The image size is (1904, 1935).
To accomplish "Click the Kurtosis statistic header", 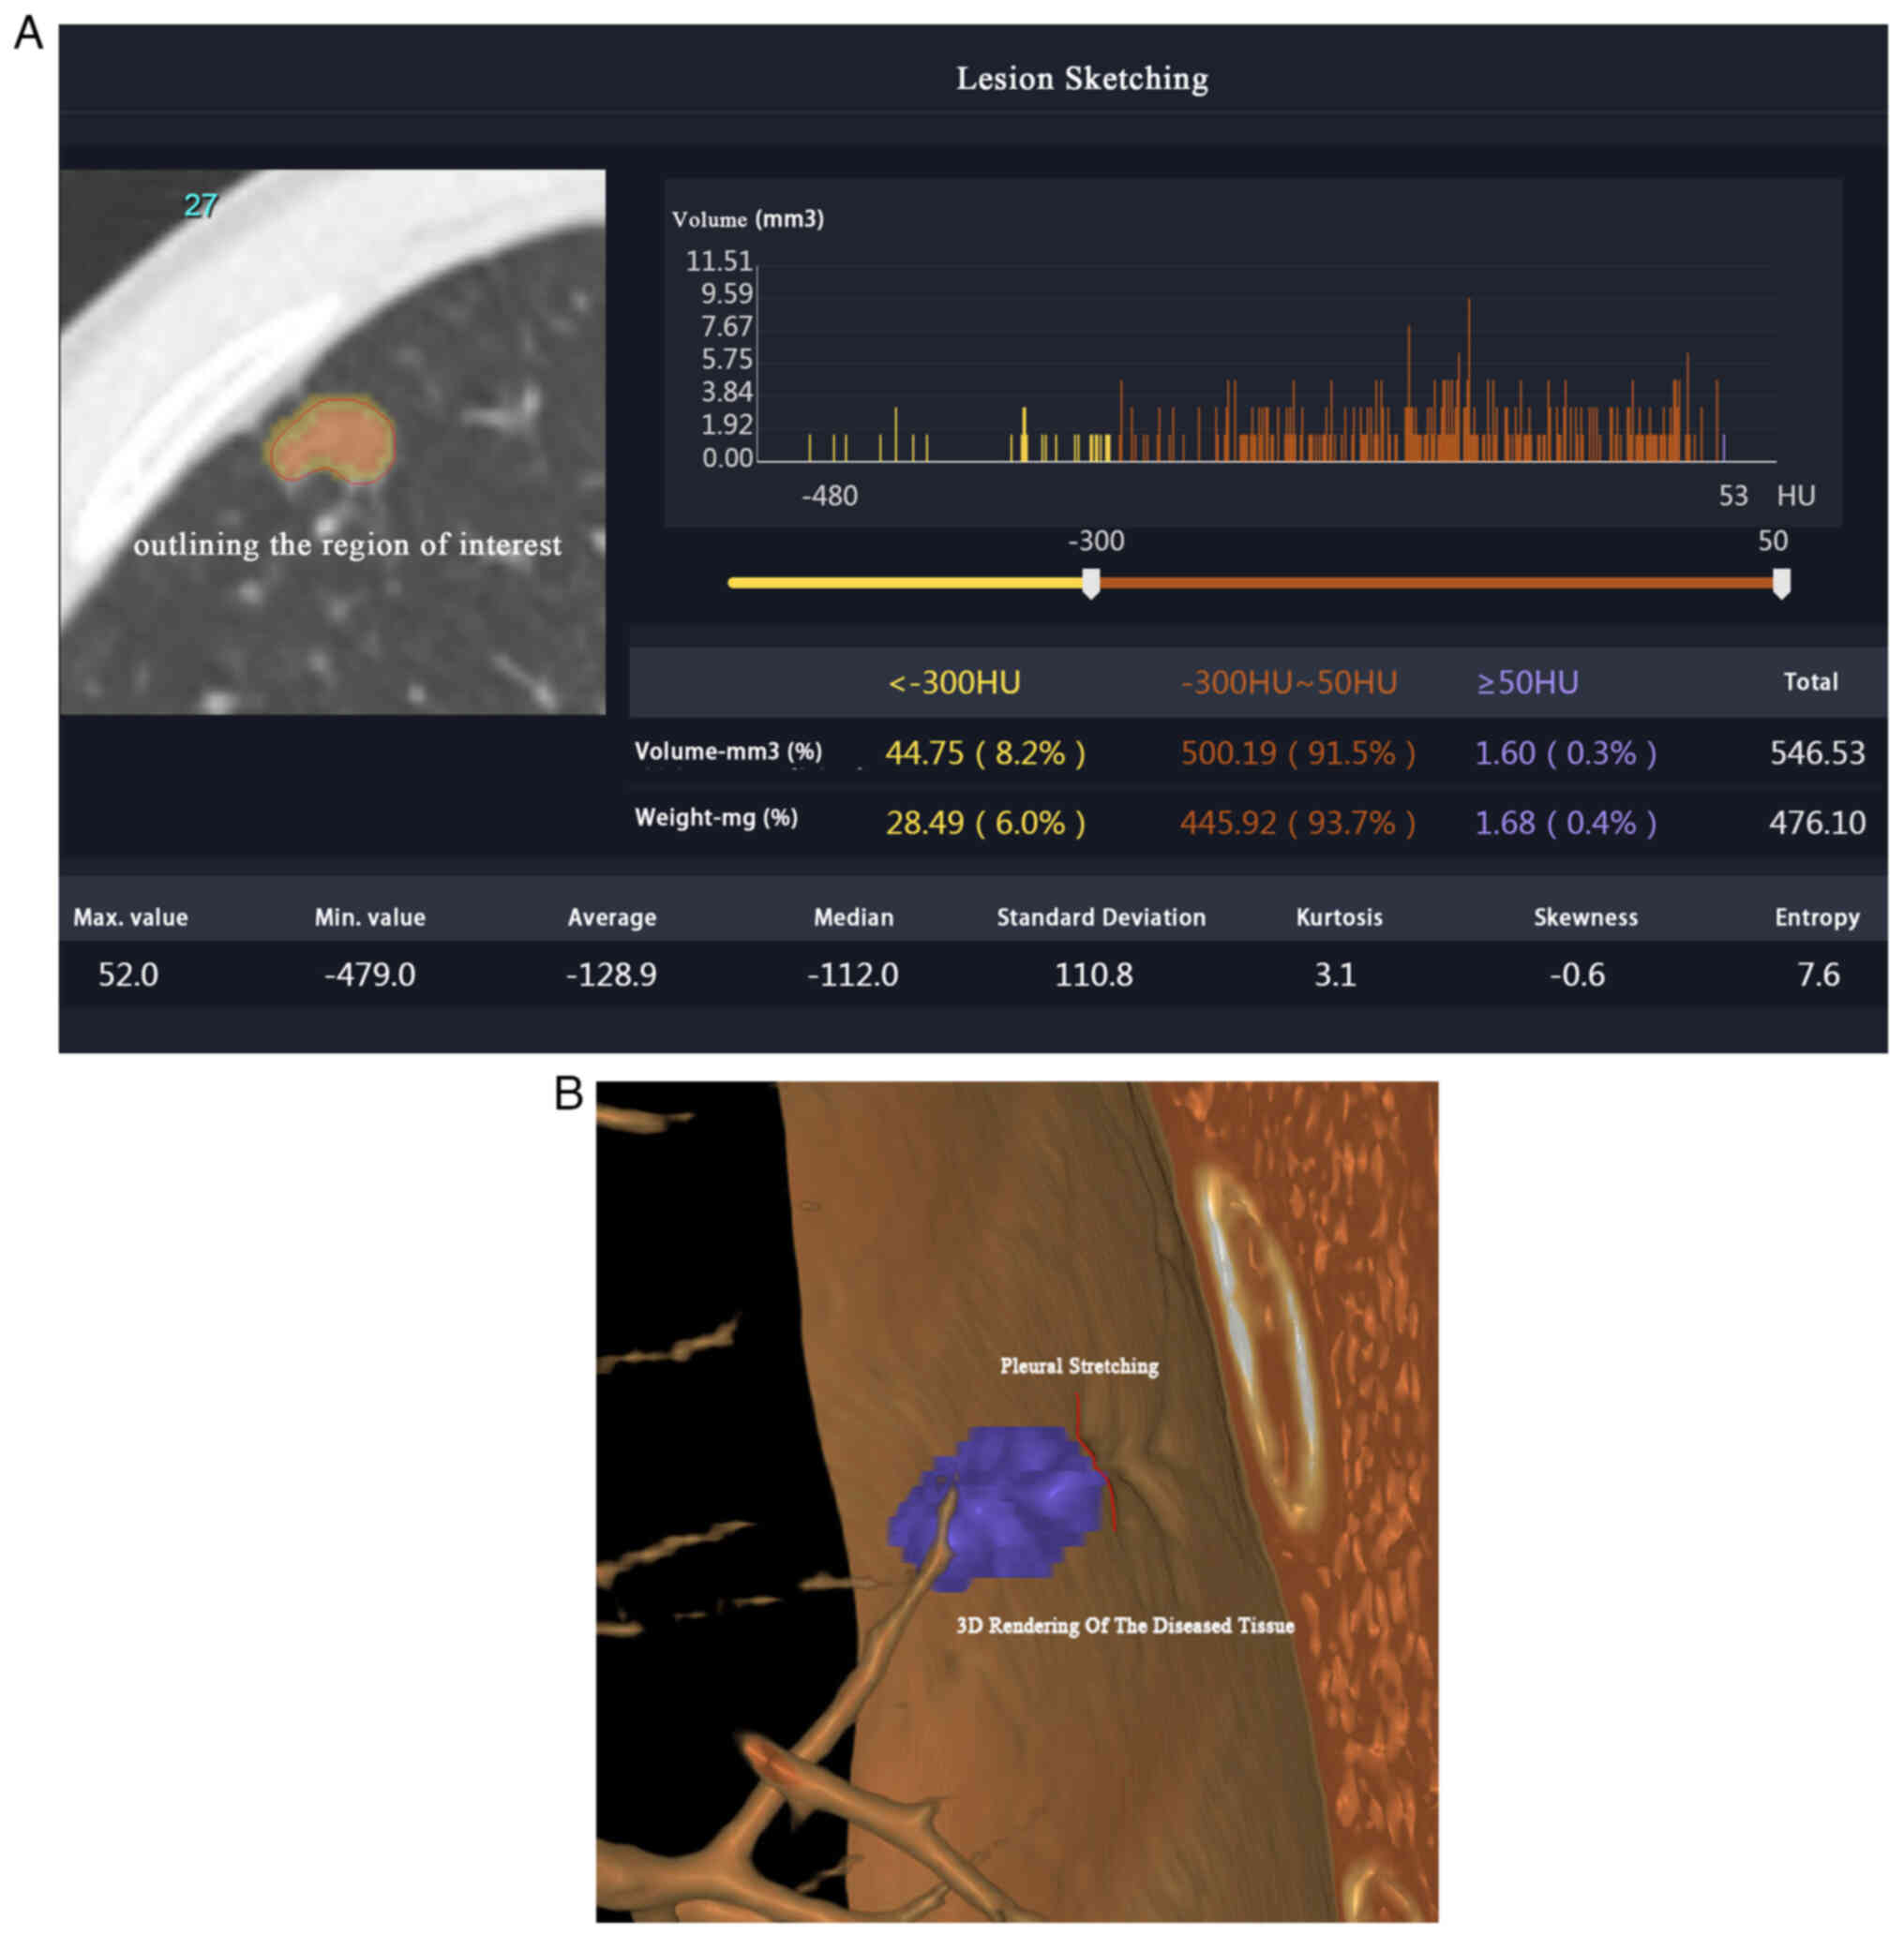I will (x=1338, y=917).
